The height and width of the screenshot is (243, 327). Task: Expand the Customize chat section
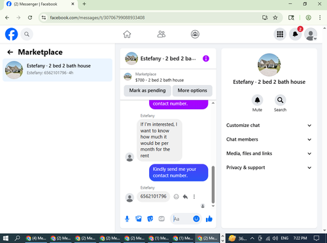269,125
